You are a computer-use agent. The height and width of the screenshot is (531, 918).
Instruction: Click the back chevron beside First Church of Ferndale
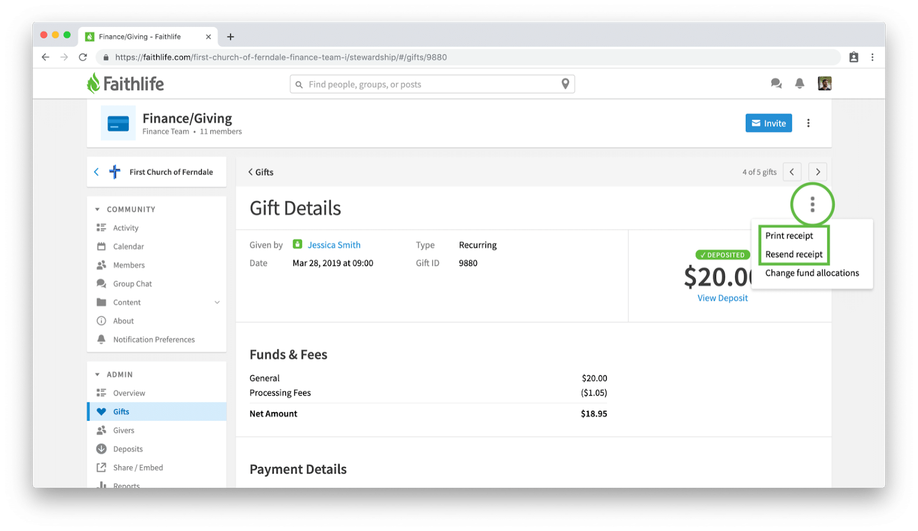[96, 172]
